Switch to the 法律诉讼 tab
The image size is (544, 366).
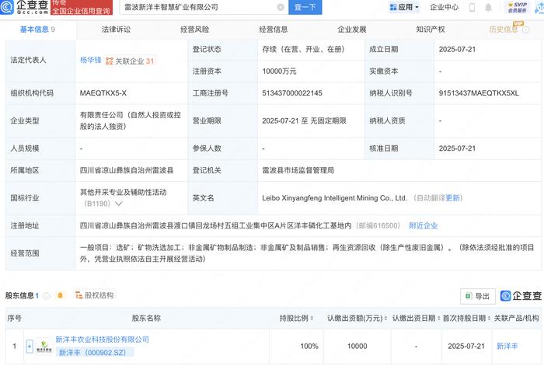point(117,30)
